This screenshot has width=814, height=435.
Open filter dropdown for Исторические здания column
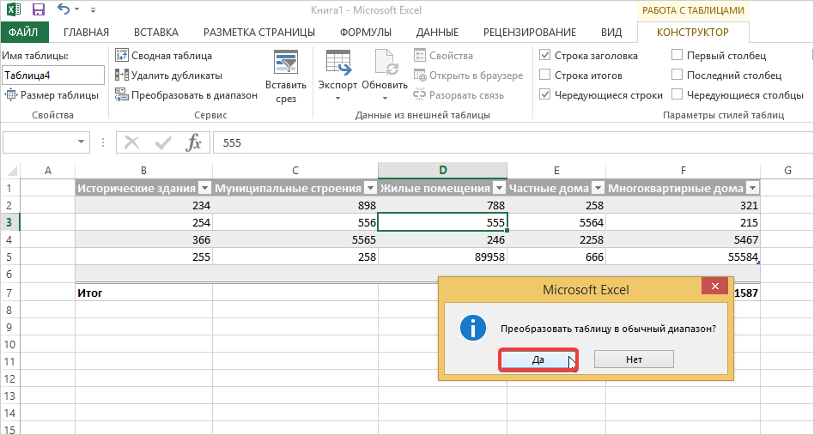click(204, 189)
